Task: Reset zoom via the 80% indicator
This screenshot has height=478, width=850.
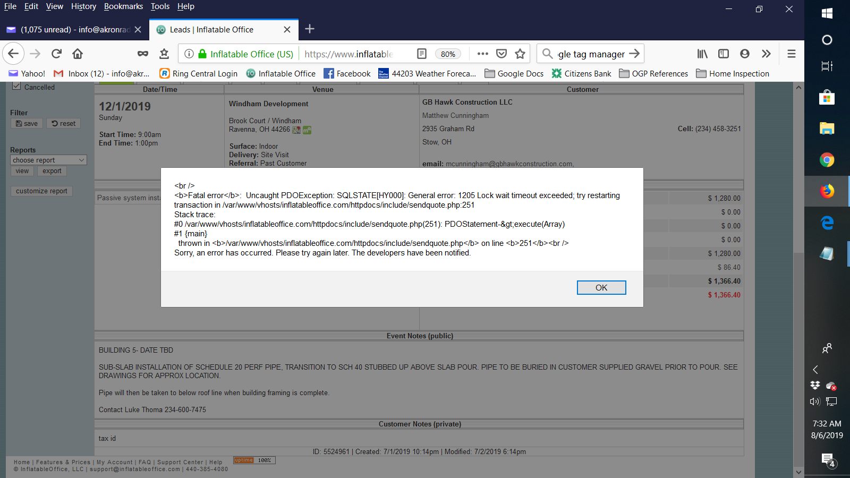Action: coord(448,54)
